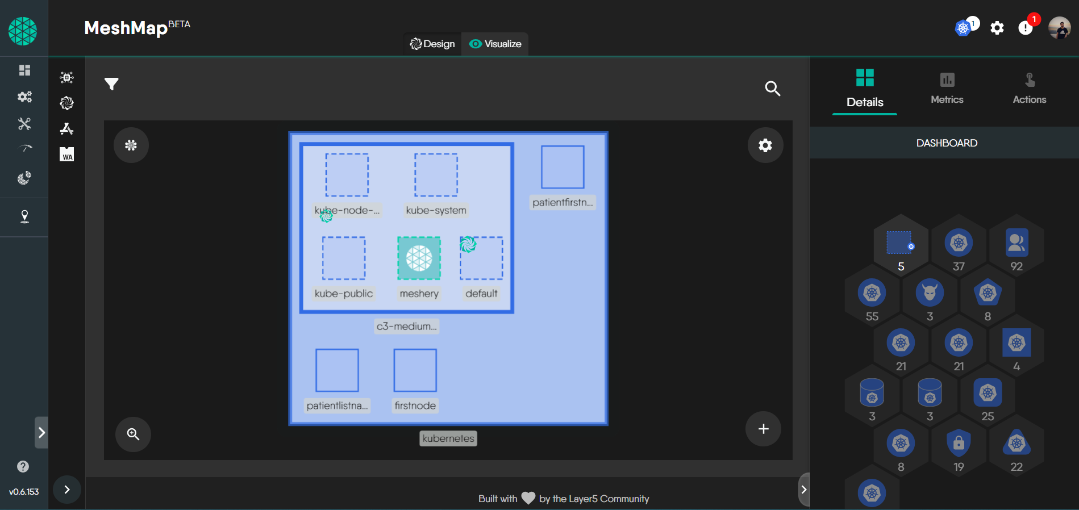The width and height of the screenshot is (1079, 510).
Task: Open the Configuration tools icon in sidebar
Action: coord(24,123)
